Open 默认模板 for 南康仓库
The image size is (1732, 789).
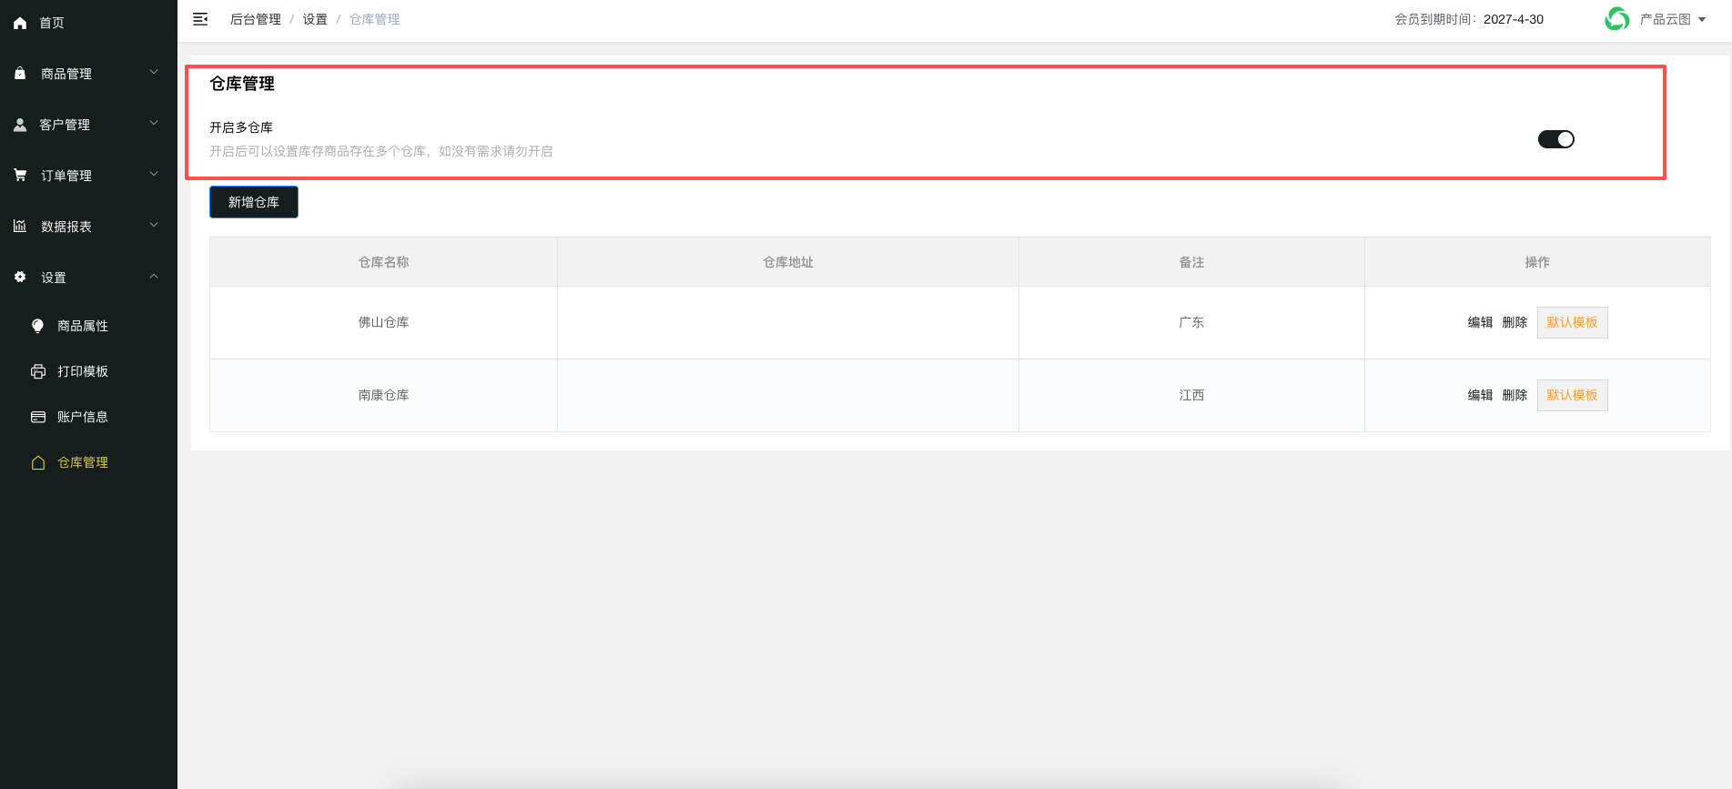[1572, 395]
